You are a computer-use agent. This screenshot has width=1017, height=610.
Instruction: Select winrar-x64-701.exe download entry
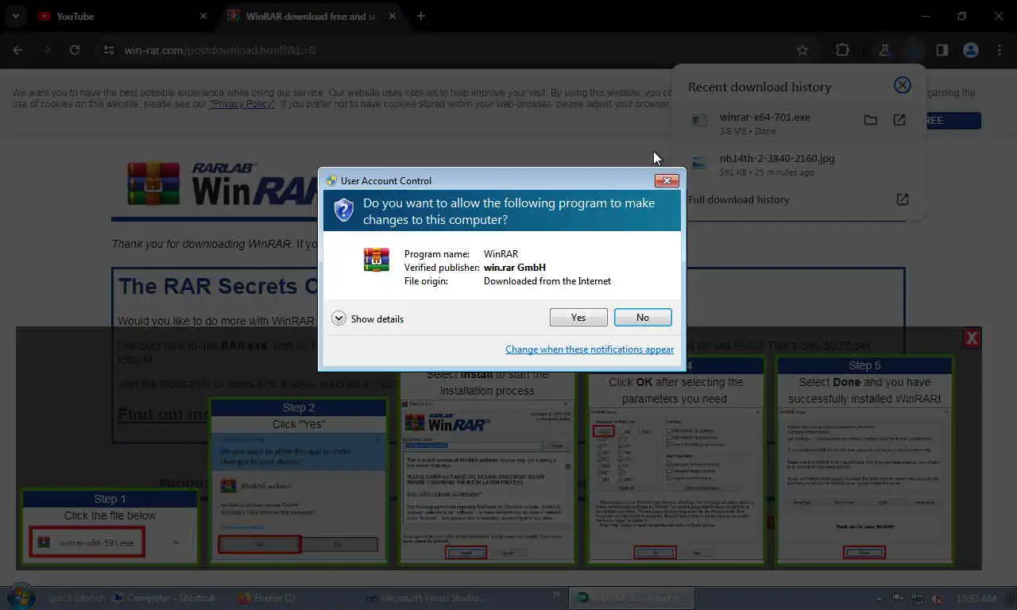(799, 123)
